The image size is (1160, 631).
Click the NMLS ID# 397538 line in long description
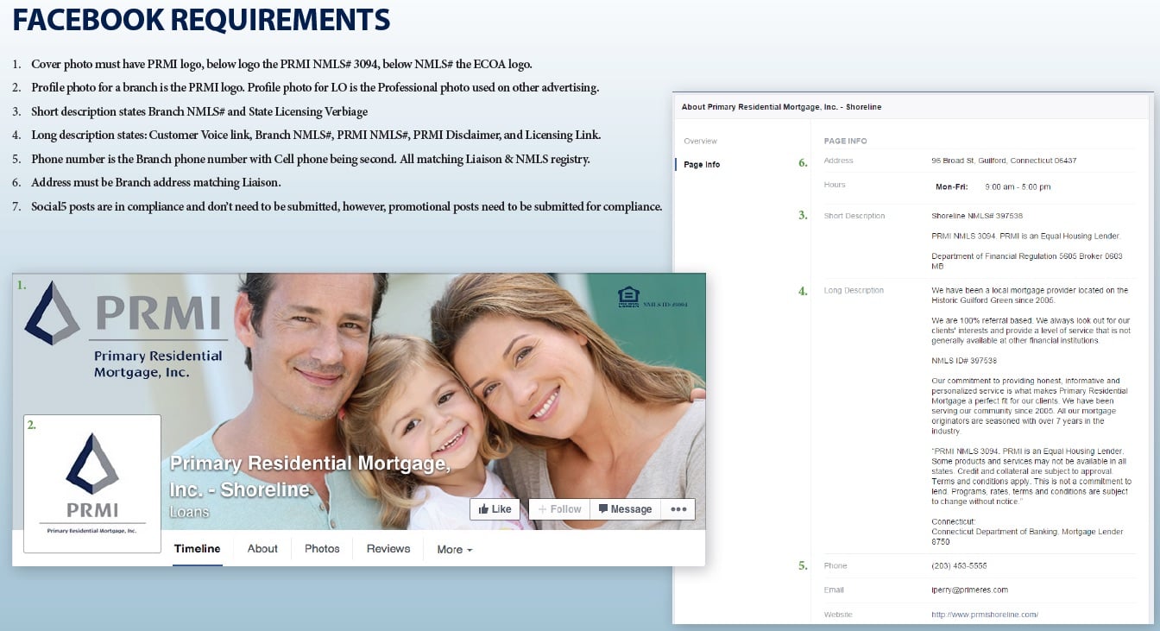click(964, 361)
